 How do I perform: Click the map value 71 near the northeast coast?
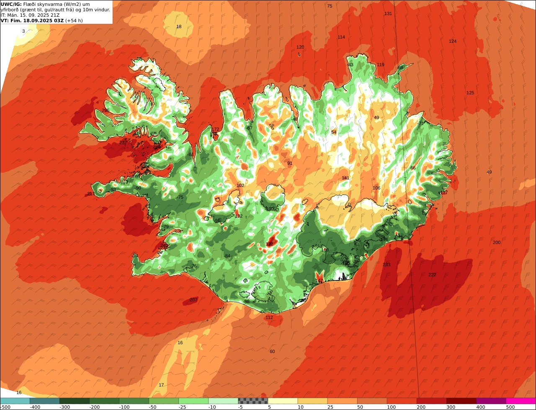point(421,123)
